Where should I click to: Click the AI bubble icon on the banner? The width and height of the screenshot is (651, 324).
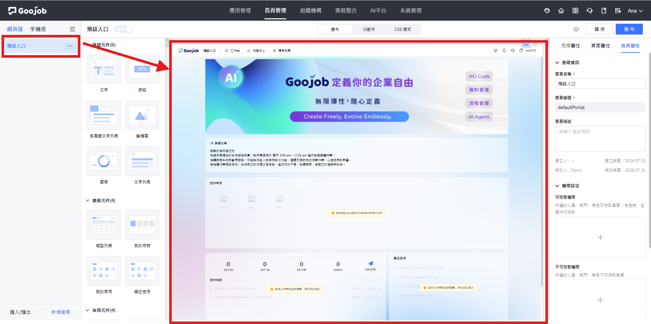(231, 77)
